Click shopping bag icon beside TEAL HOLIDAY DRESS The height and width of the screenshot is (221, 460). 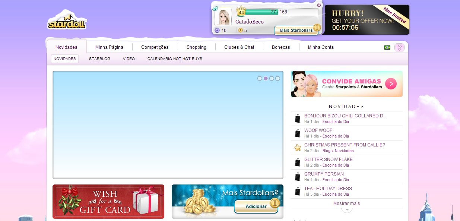298,191
